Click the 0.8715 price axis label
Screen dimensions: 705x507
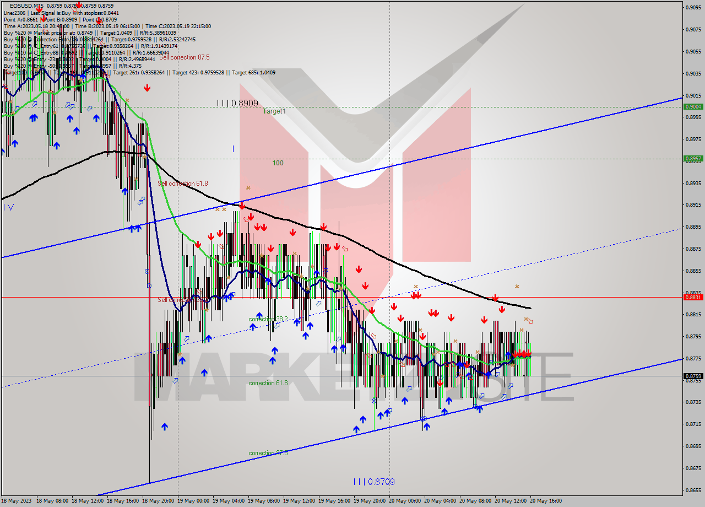693,424
